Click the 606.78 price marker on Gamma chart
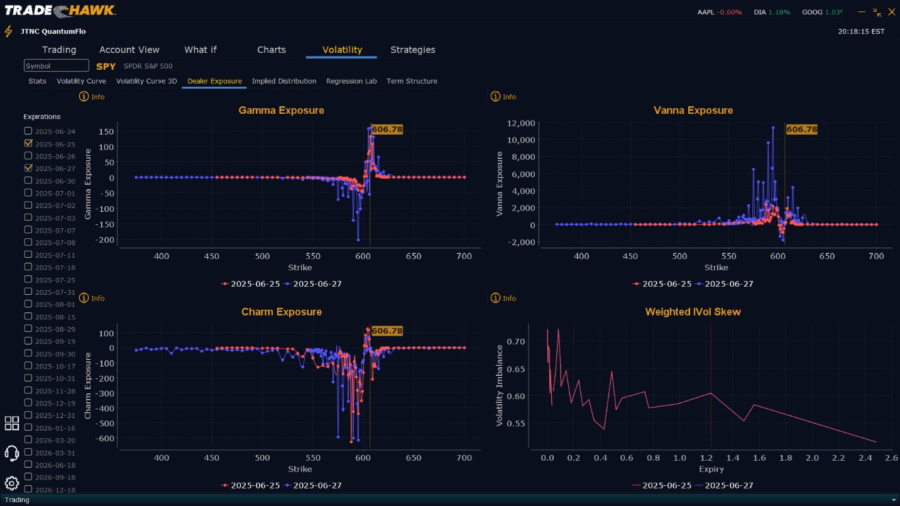Screen dimensions: 900x506 (x=387, y=129)
